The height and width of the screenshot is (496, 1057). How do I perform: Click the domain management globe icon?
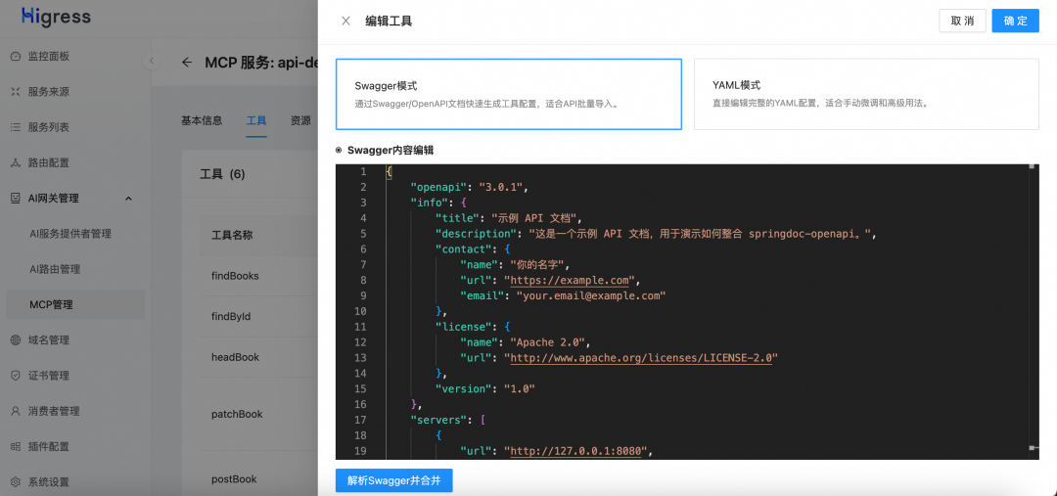(16, 340)
